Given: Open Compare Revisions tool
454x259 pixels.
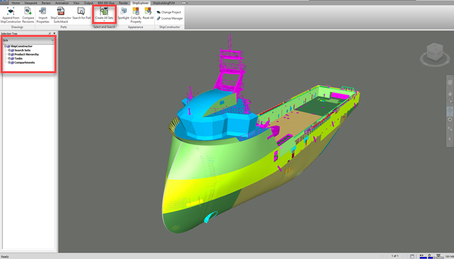Looking at the screenshot, I should tap(28, 12).
